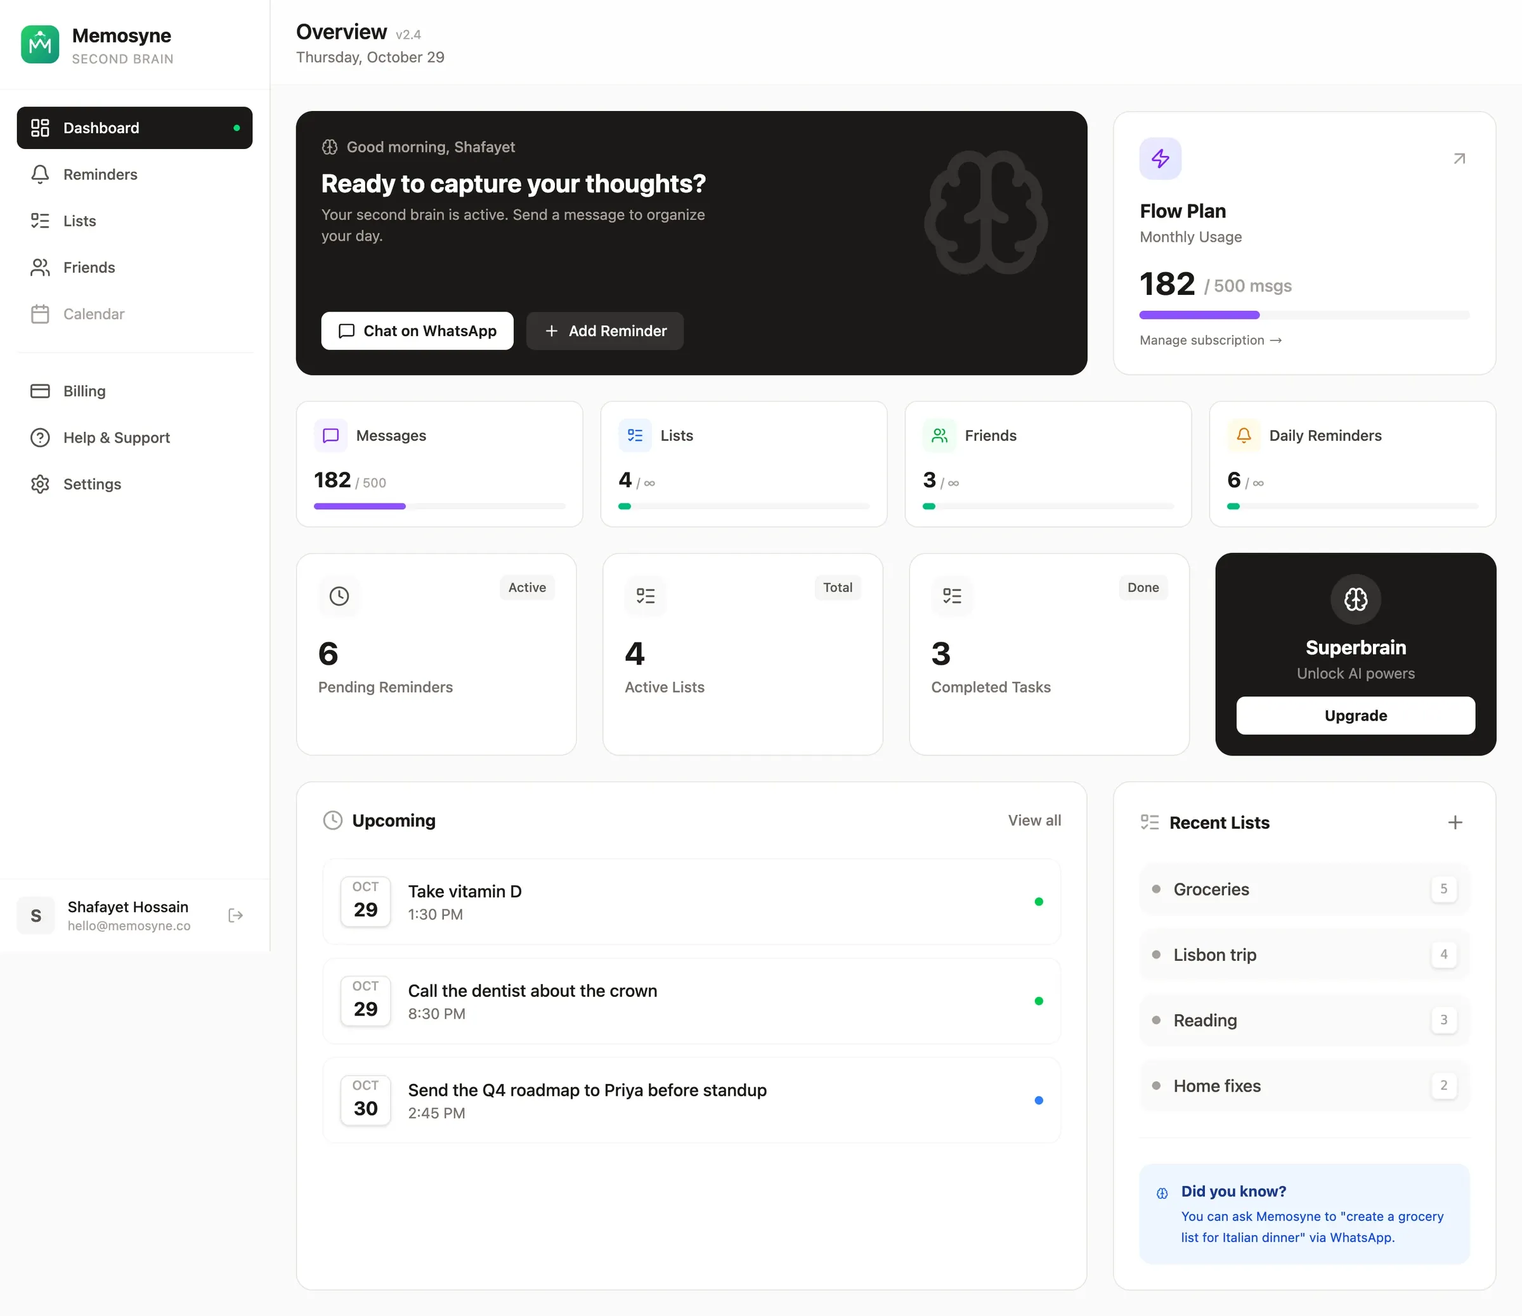Image resolution: width=1522 pixels, height=1316 pixels.
Task: Open Settings from the sidebar
Action: [134, 484]
